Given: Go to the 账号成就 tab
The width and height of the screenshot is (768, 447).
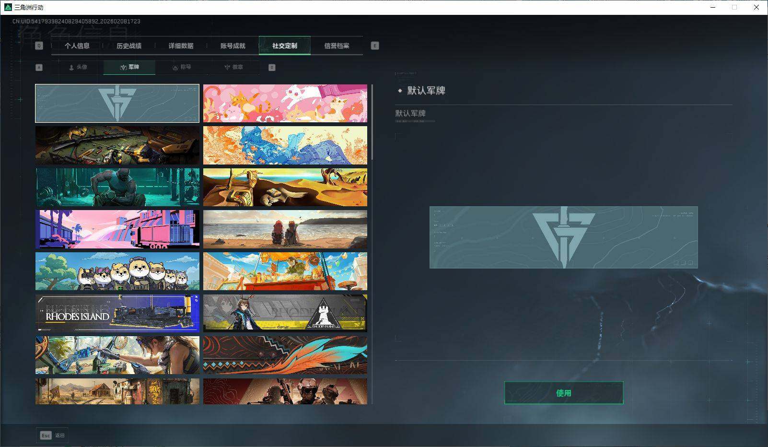Looking at the screenshot, I should coord(233,46).
